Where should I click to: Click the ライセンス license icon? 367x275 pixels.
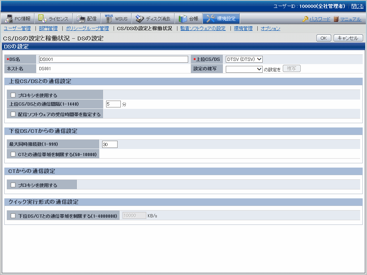(42, 19)
